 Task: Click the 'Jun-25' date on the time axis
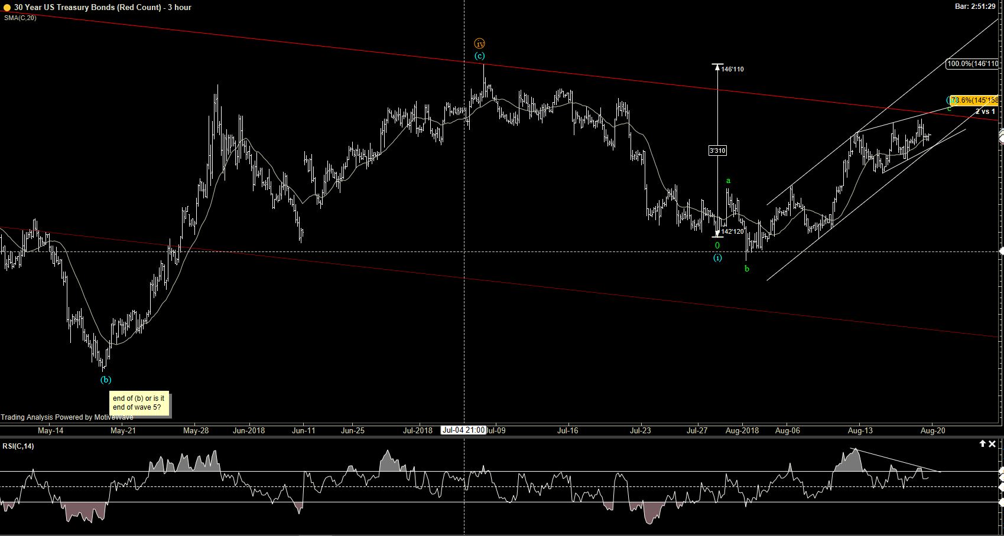click(x=353, y=430)
